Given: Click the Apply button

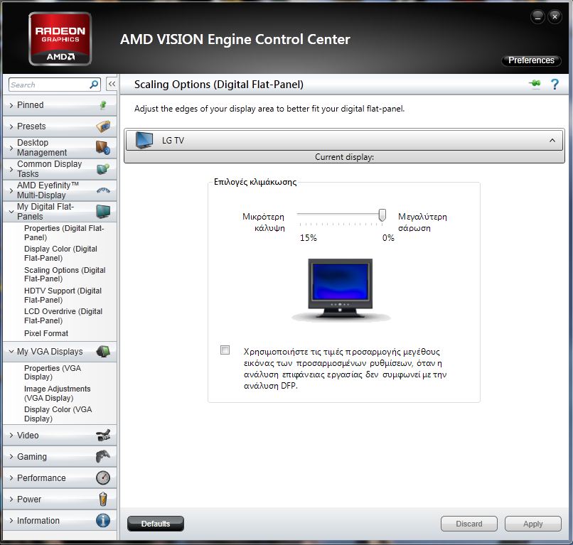Looking at the screenshot, I should point(532,524).
